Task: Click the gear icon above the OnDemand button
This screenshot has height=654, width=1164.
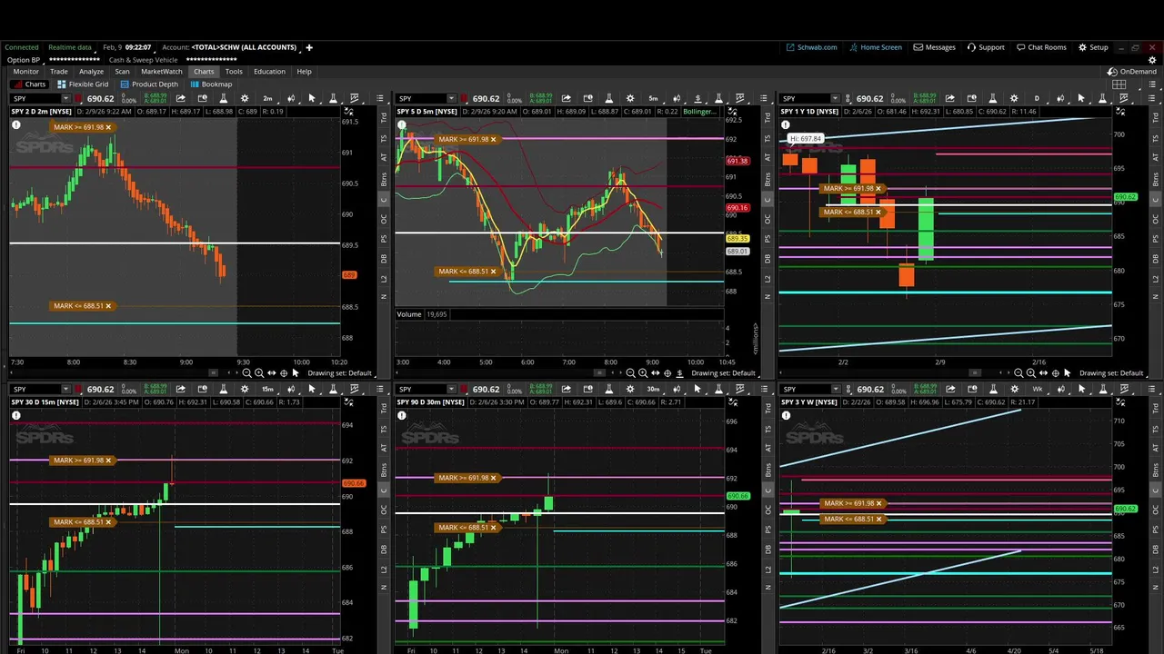Action: [1152, 60]
